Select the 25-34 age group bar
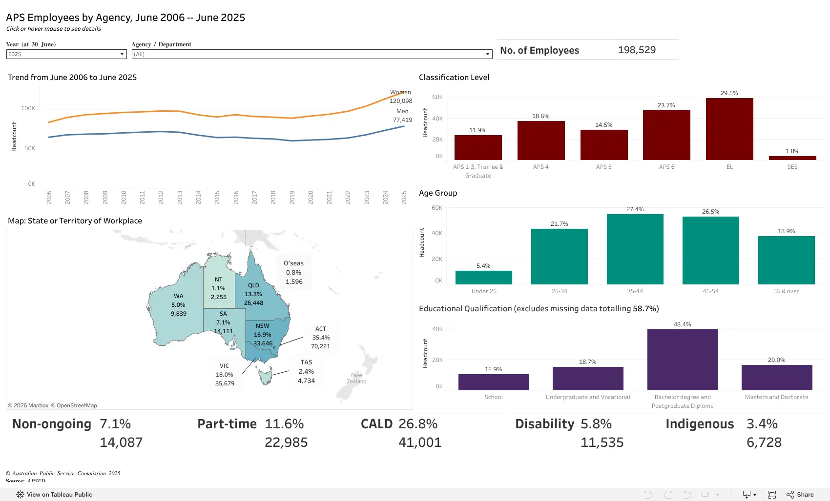 point(560,257)
